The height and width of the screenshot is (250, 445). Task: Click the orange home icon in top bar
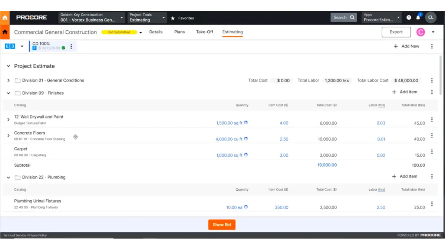coord(5,17)
